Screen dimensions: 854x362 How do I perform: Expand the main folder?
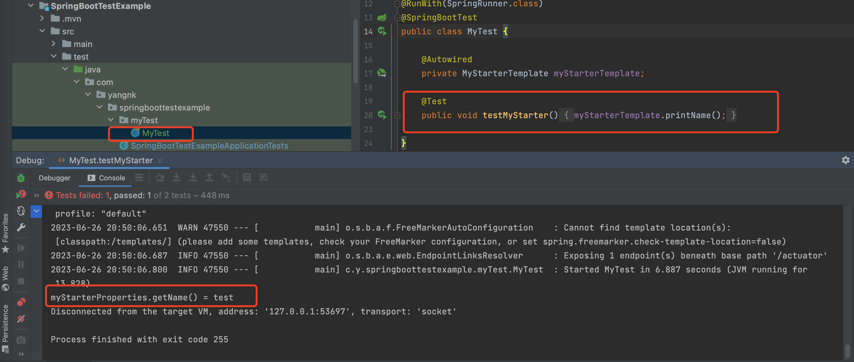[54, 44]
